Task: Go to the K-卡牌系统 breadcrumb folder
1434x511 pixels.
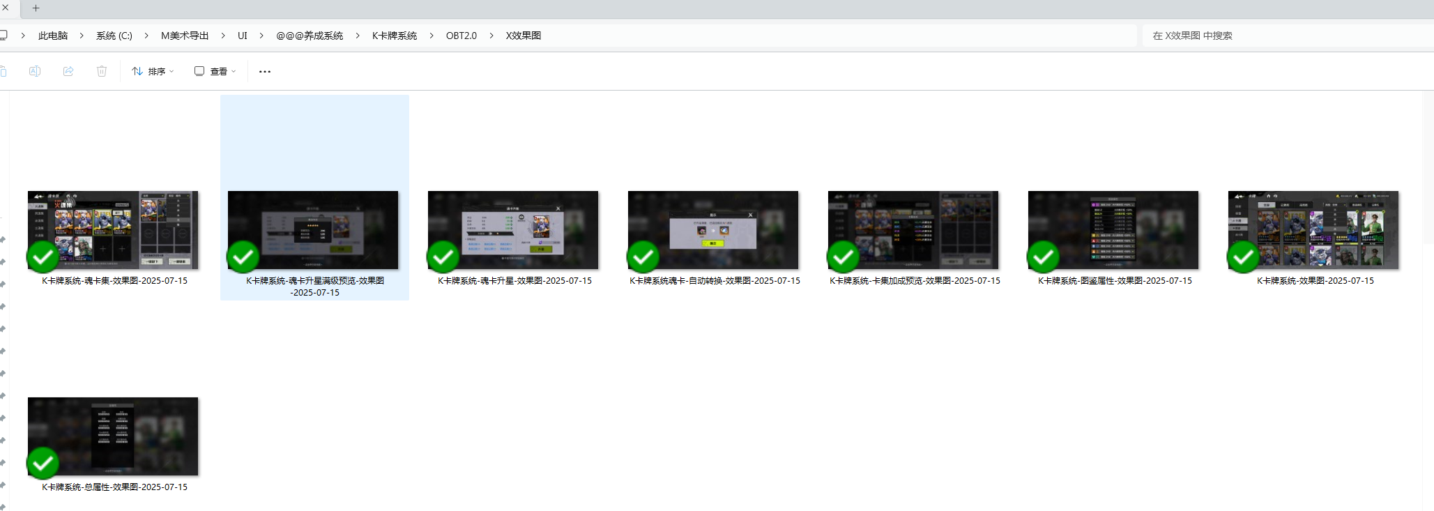Action: (x=395, y=36)
